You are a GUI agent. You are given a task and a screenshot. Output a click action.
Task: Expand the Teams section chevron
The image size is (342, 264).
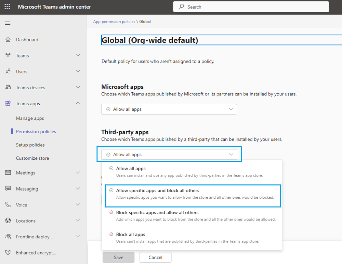point(78,55)
